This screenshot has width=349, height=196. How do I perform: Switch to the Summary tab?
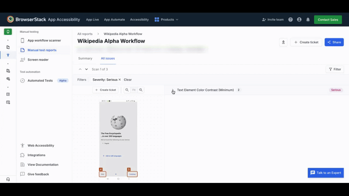pyautogui.click(x=85, y=58)
